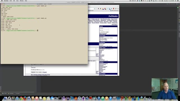Click the browser hamburger menu icon
The image size is (180, 101).
coord(118,9)
